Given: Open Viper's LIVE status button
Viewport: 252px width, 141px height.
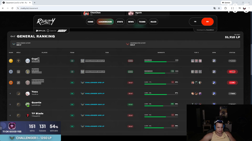Looking at the screenshot, I should [232, 72].
